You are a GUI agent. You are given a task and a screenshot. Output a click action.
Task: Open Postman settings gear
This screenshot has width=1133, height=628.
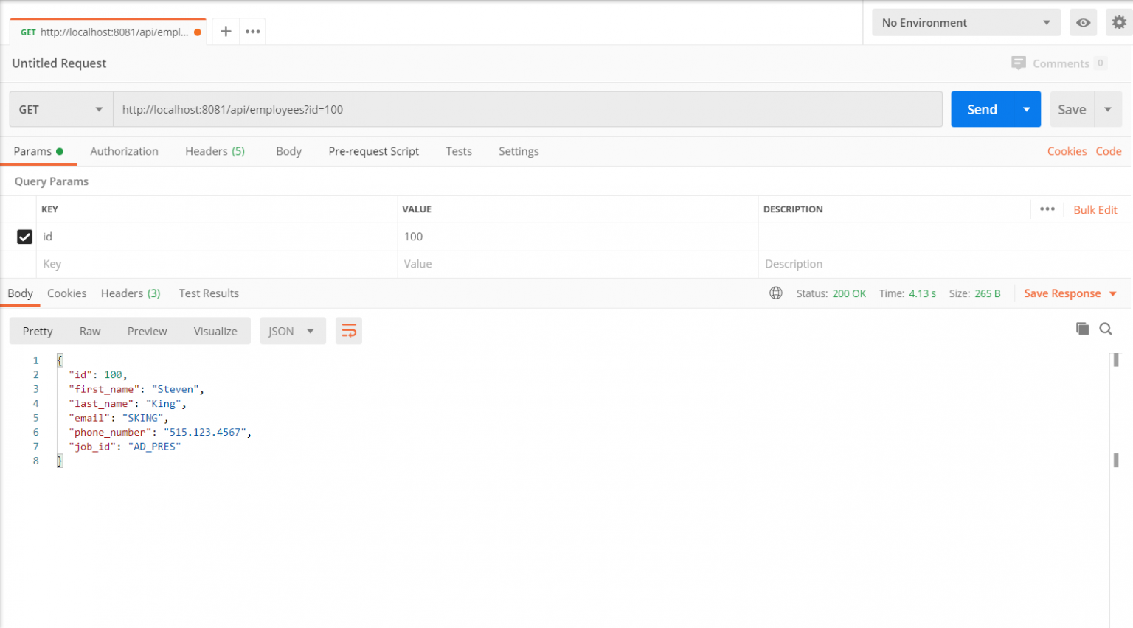tap(1118, 22)
